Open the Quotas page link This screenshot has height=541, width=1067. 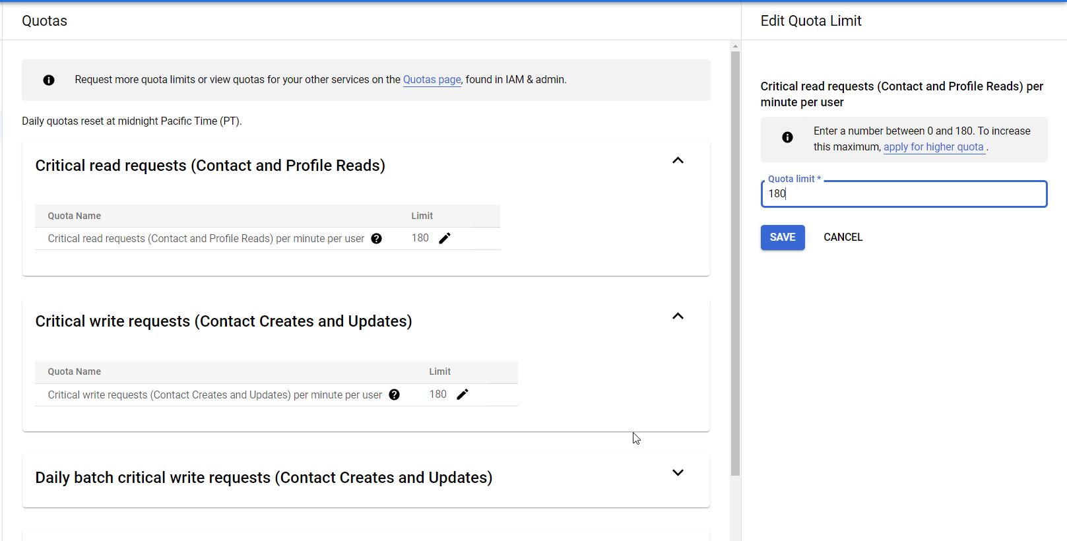[x=432, y=80]
